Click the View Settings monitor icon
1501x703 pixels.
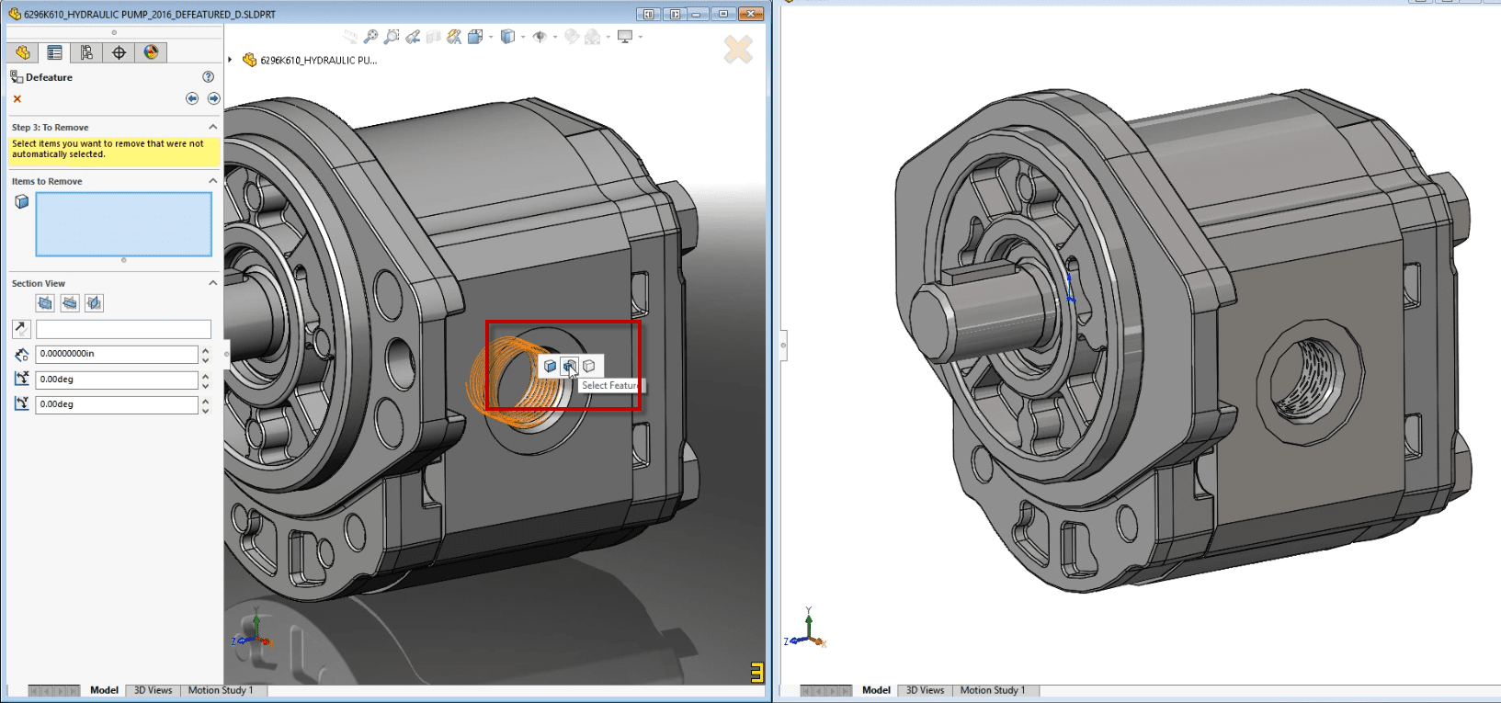click(625, 37)
